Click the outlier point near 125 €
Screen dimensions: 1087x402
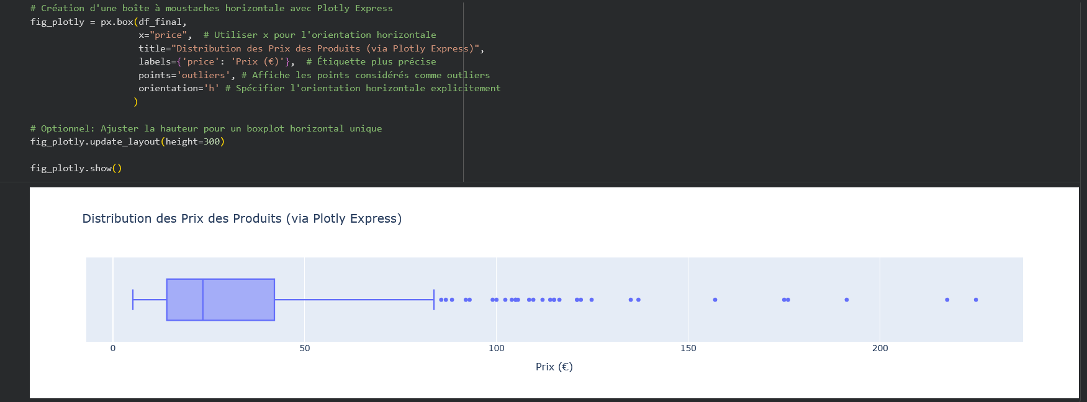(x=592, y=300)
